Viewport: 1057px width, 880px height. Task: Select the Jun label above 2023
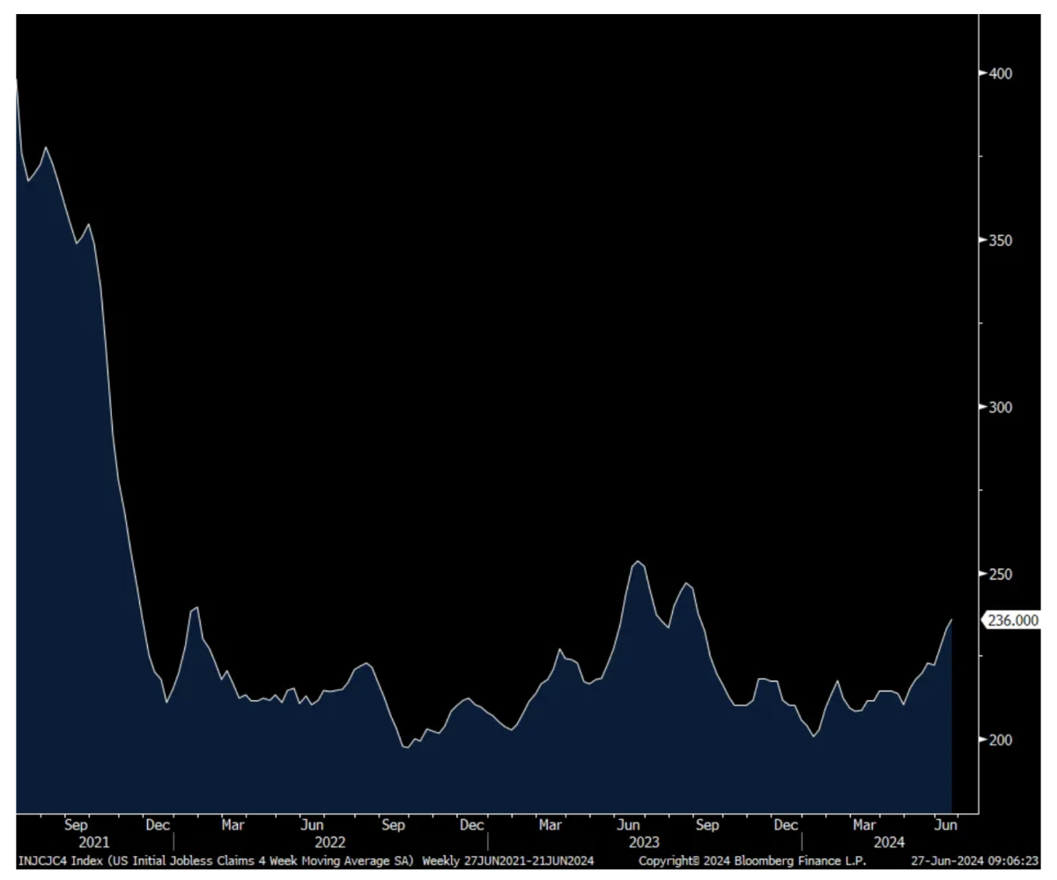pos(628,825)
